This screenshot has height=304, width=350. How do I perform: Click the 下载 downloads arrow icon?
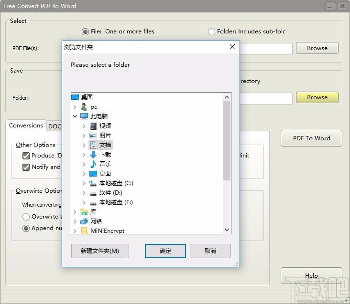coord(93,154)
